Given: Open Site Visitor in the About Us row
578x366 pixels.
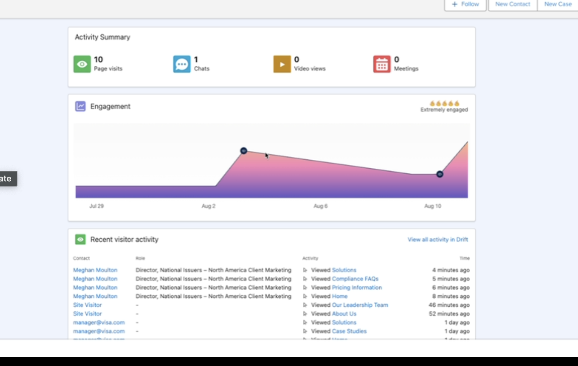Looking at the screenshot, I should coord(88,314).
